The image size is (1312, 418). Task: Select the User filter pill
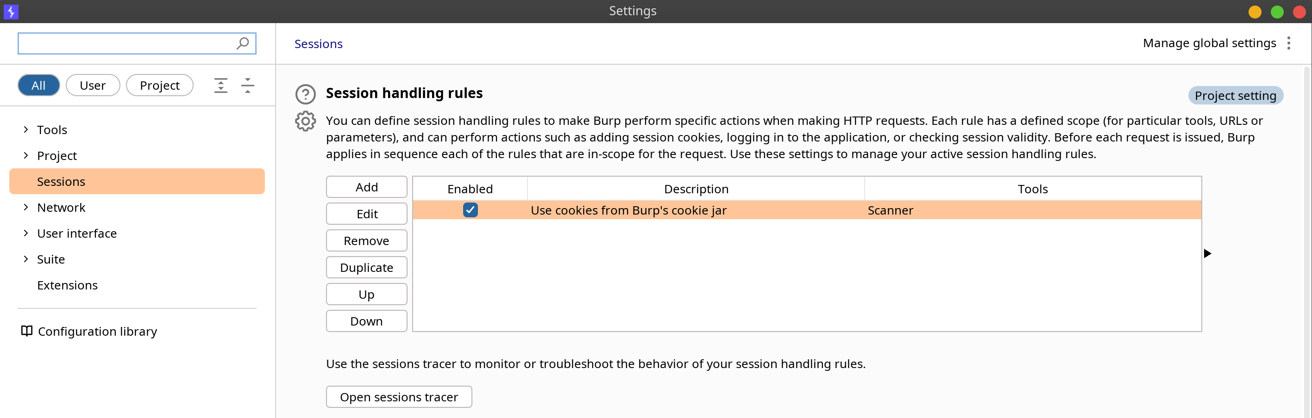[x=93, y=85]
